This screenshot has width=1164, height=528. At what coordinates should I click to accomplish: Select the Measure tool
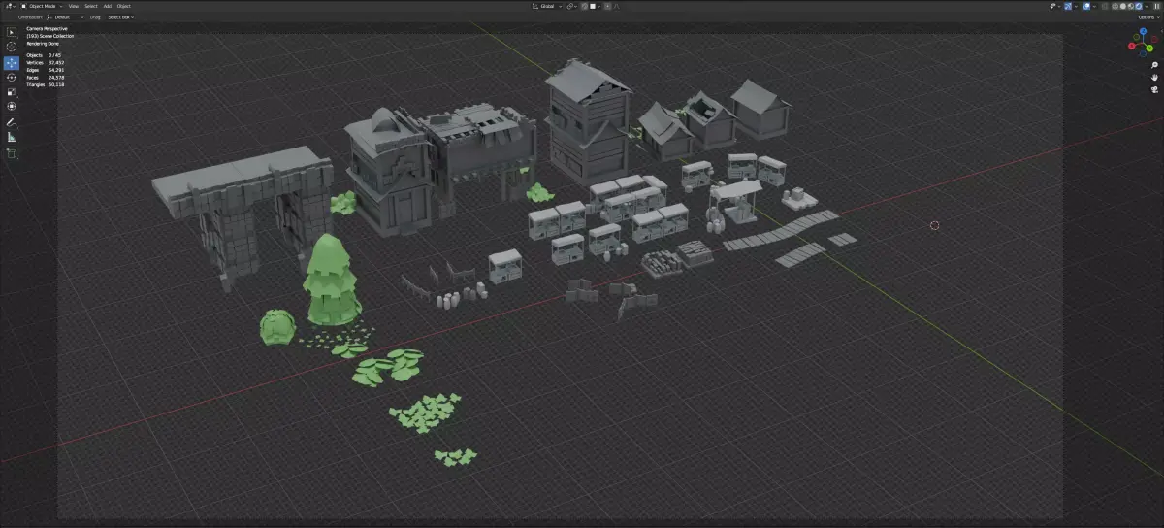(12, 137)
